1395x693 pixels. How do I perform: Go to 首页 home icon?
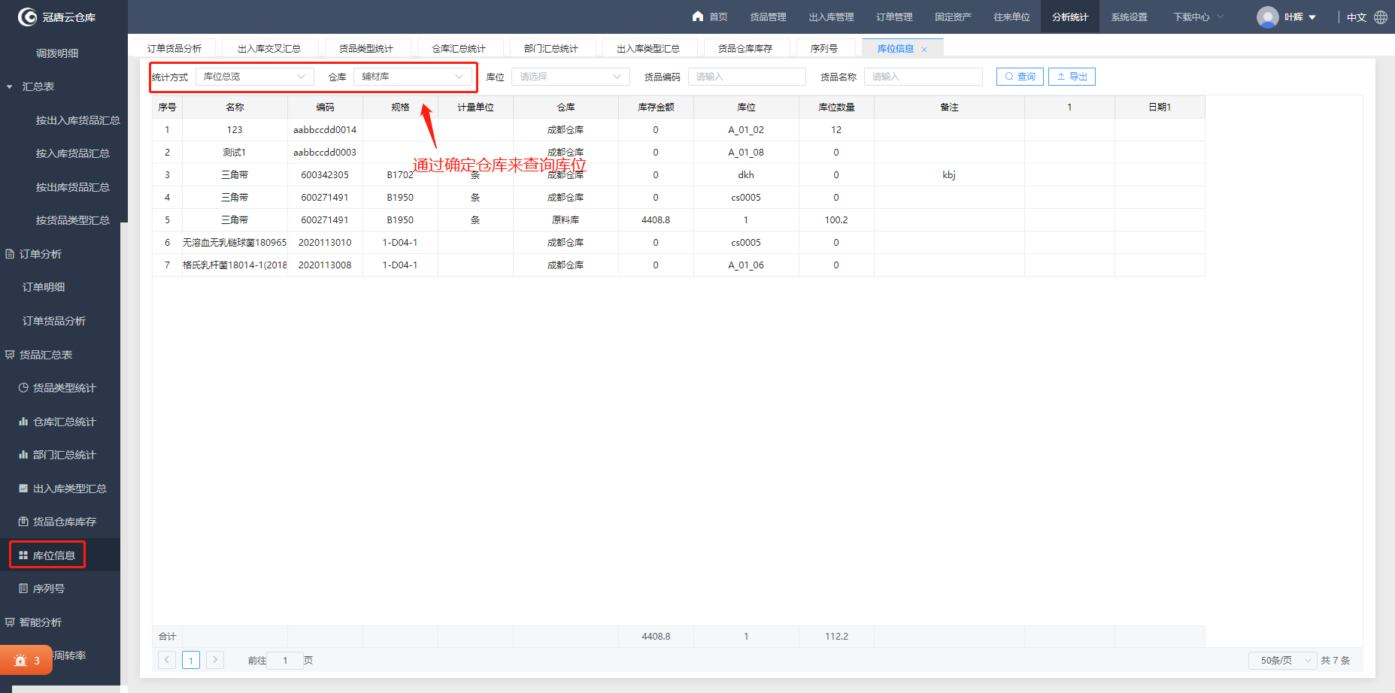click(698, 17)
